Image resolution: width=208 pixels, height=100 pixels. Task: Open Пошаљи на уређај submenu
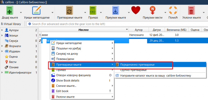[x=82, y=49]
